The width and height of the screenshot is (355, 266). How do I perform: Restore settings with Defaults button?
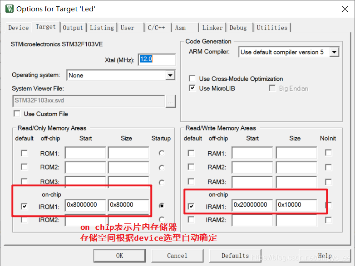pyautogui.click(x=235, y=256)
